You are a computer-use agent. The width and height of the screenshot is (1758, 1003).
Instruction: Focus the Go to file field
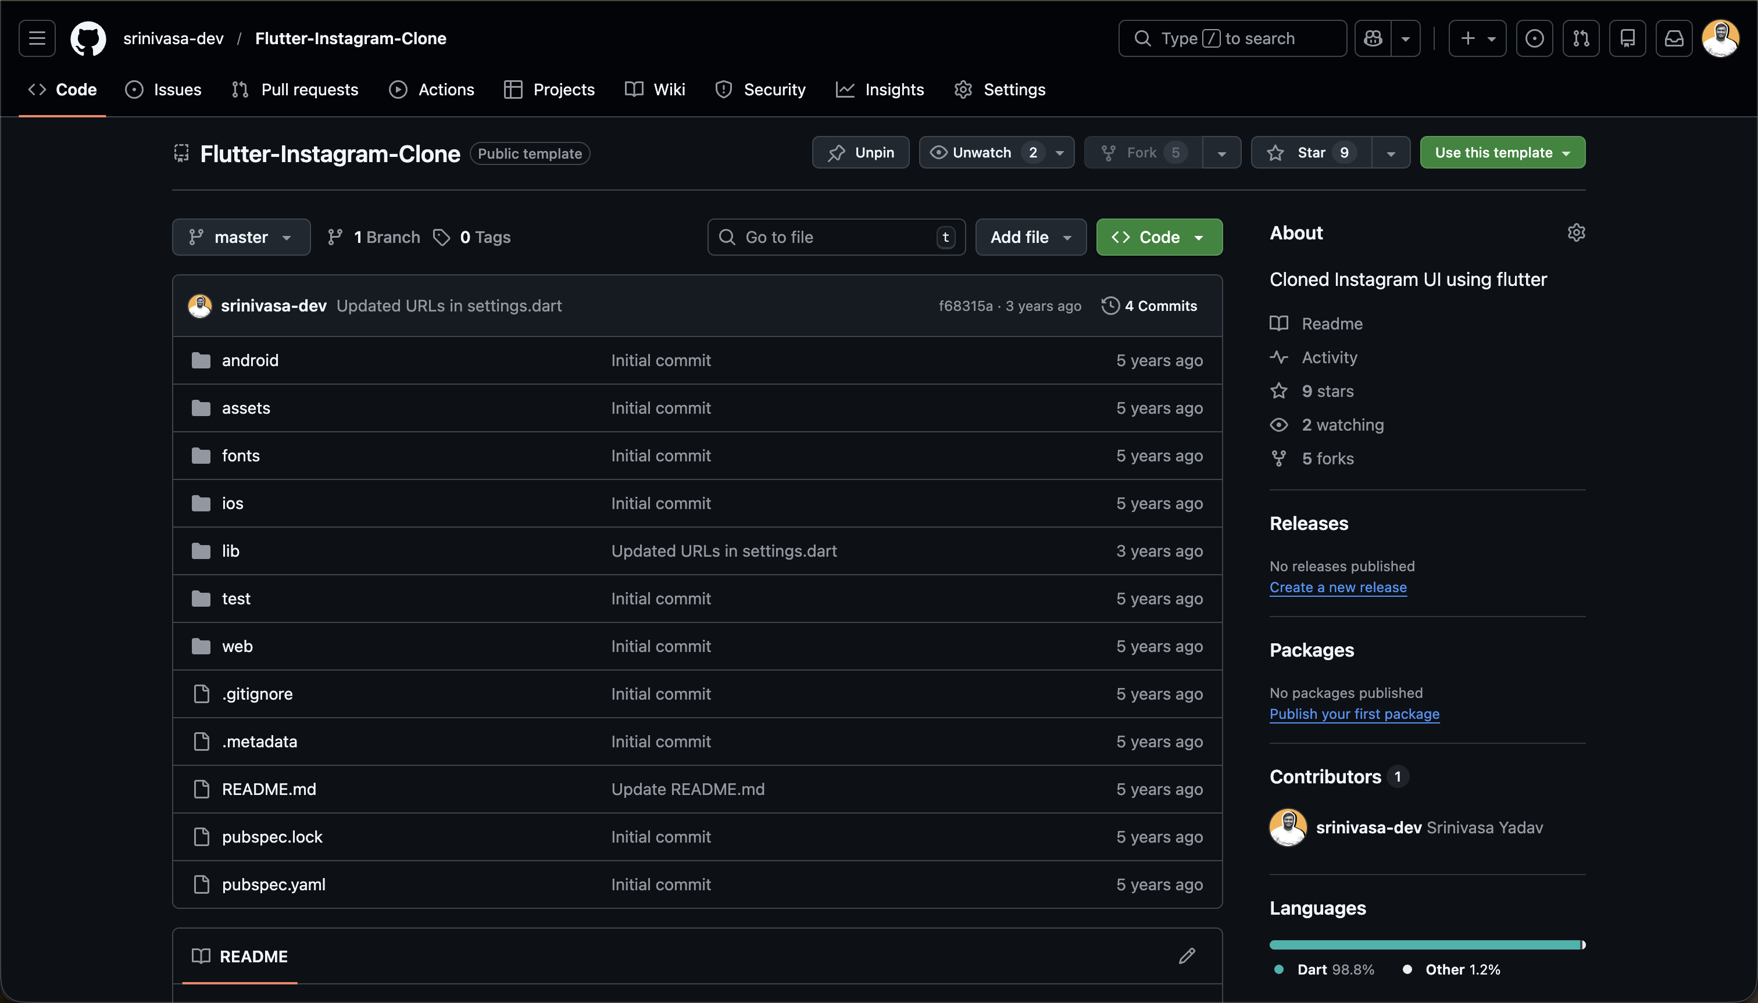(836, 238)
